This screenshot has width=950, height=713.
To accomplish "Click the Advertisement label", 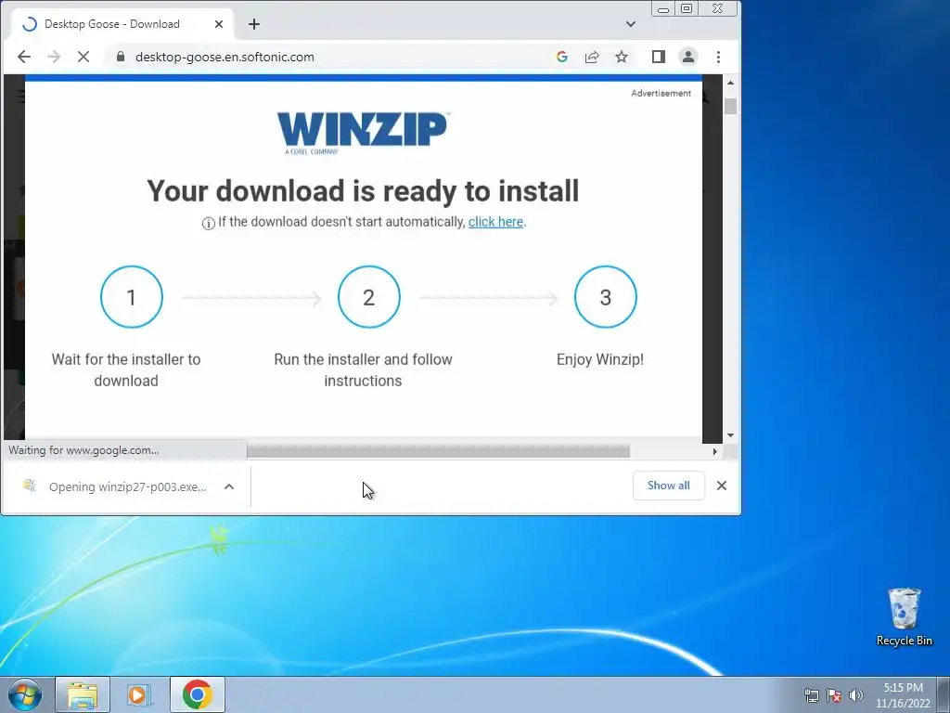I will coord(661,94).
